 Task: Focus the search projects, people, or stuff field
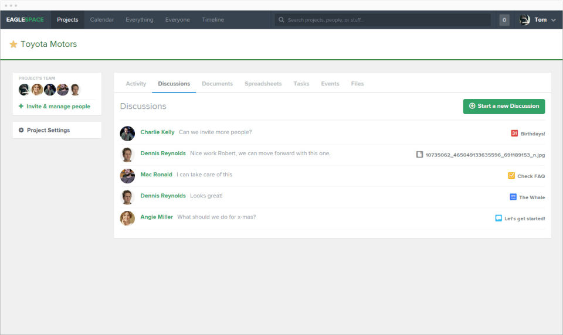(383, 20)
